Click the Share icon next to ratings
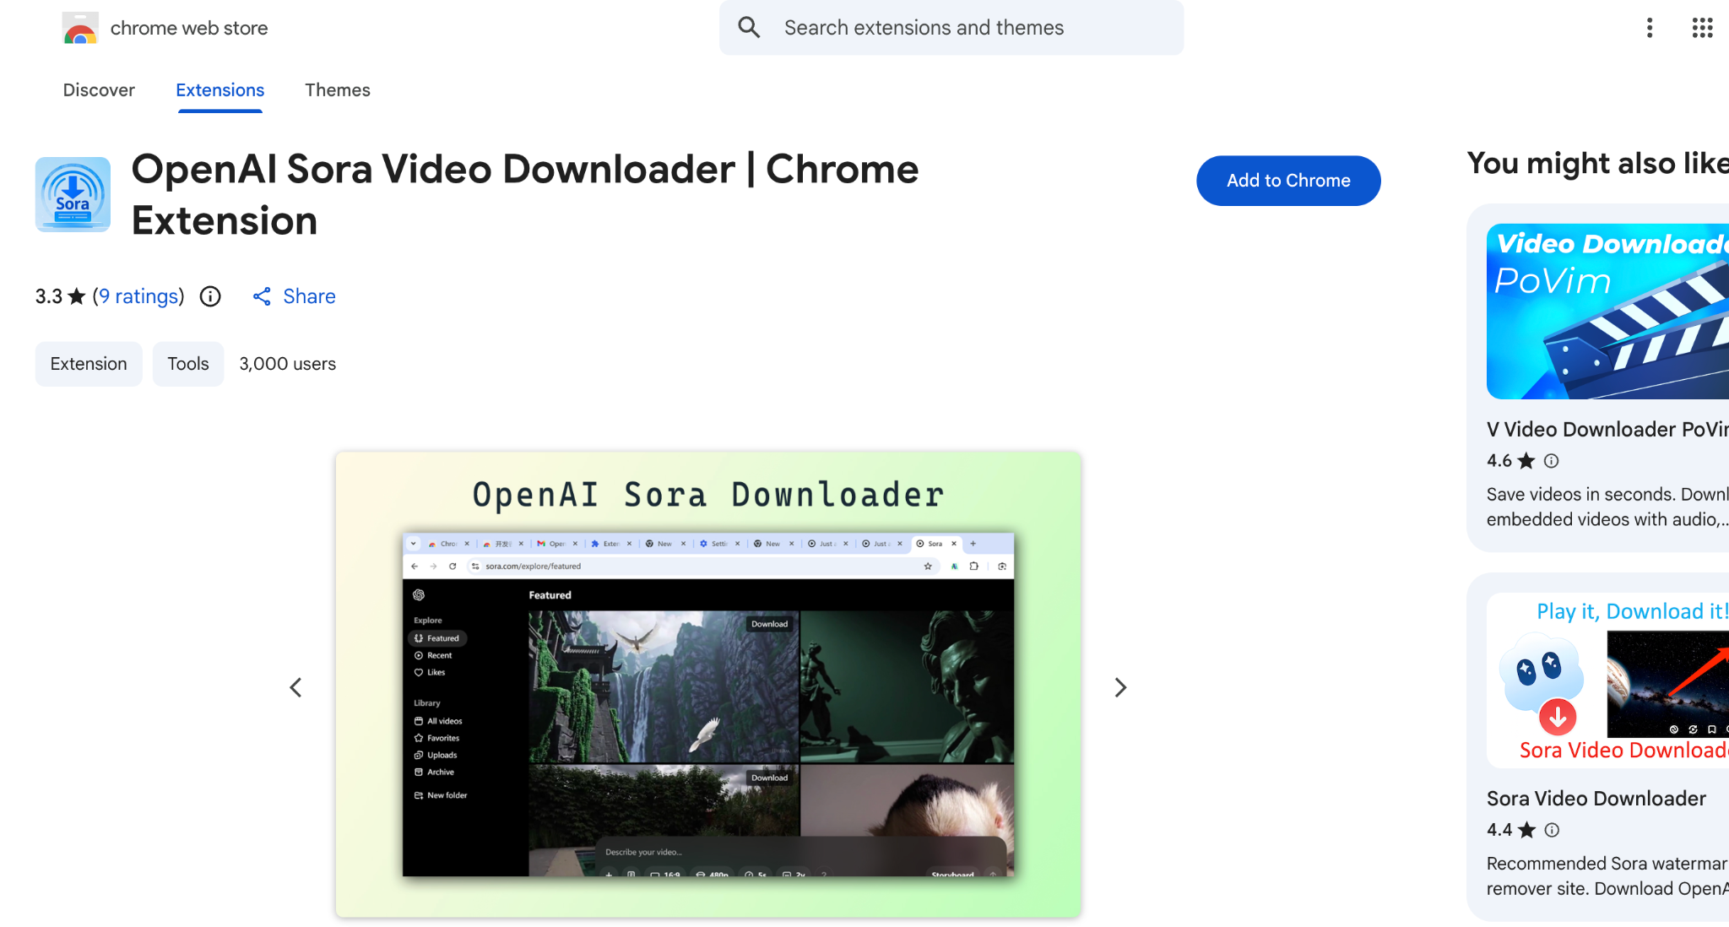The image size is (1729, 927). coord(263,296)
